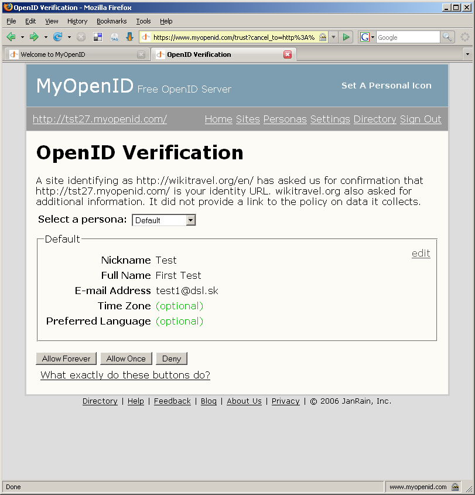Open the Sites nav link

coord(248,119)
